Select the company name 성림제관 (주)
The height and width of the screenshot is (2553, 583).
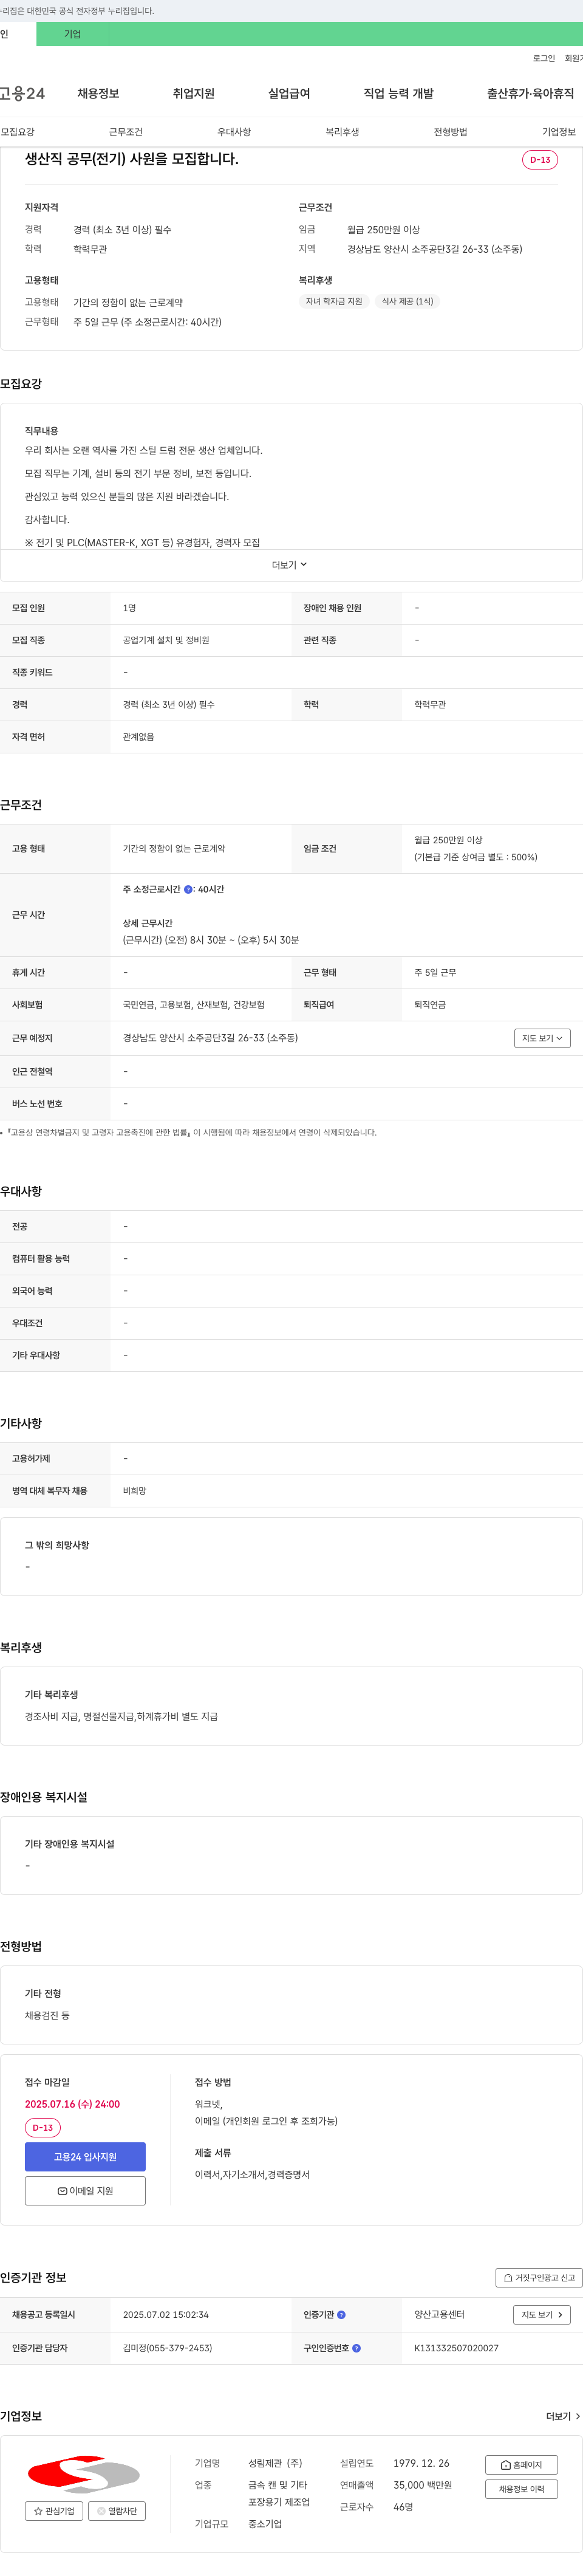tap(275, 2463)
